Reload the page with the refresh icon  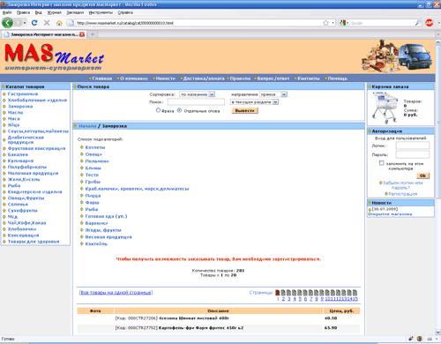(34, 23)
